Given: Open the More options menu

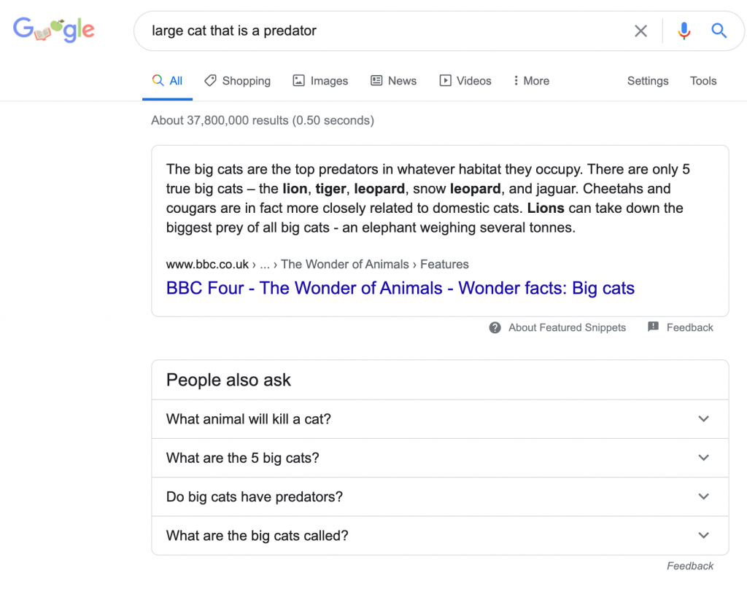Looking at the screenshot, I should tap(531, 81).
